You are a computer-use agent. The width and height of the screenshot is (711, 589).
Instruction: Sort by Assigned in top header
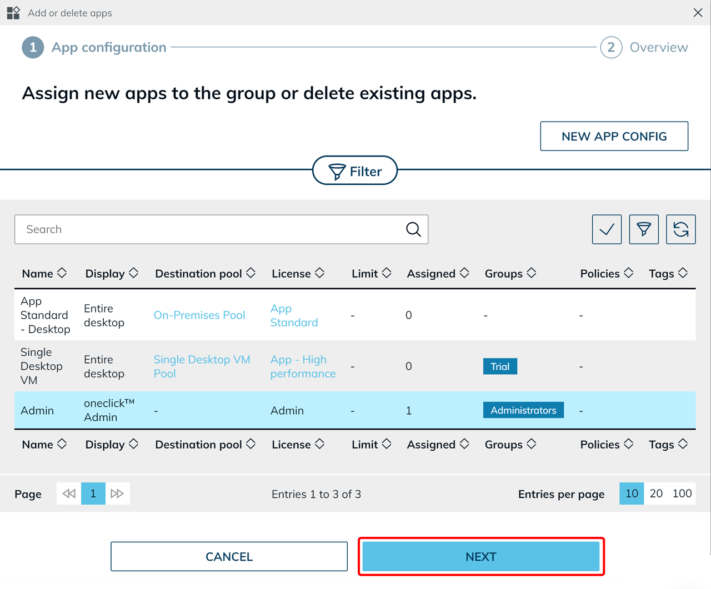click(x=438, y=273)
